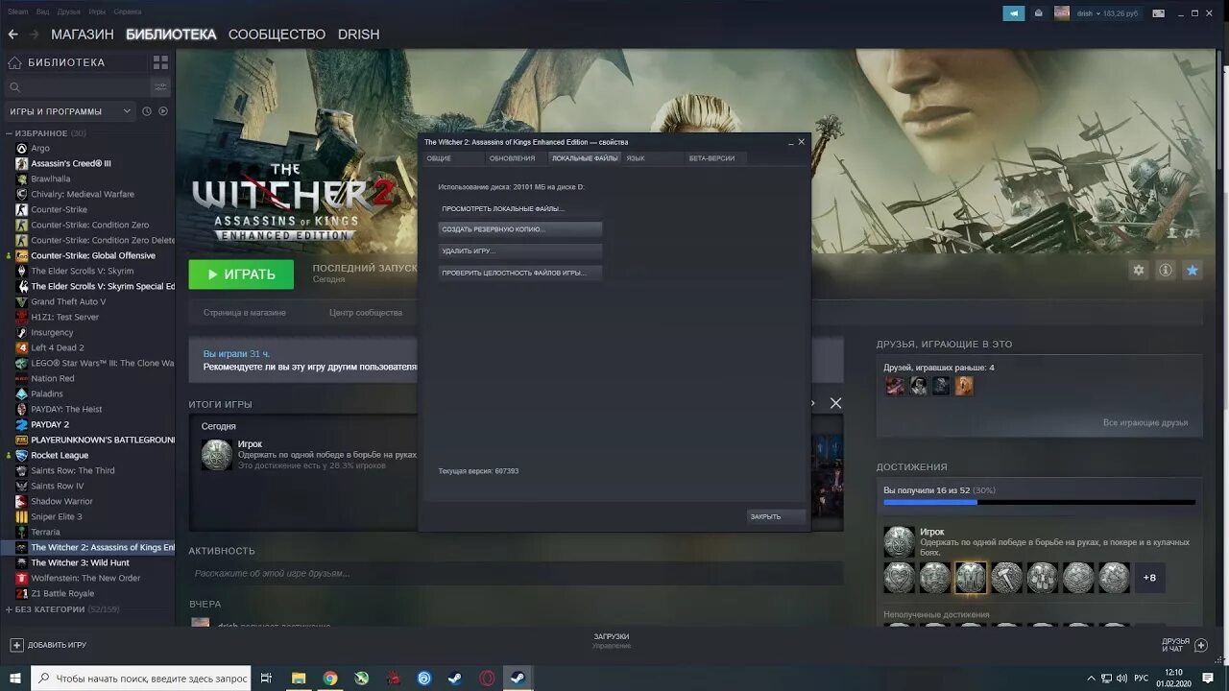1229x691 pixels.
Task: Open Центр сообщества link
Action: point(366,313)
